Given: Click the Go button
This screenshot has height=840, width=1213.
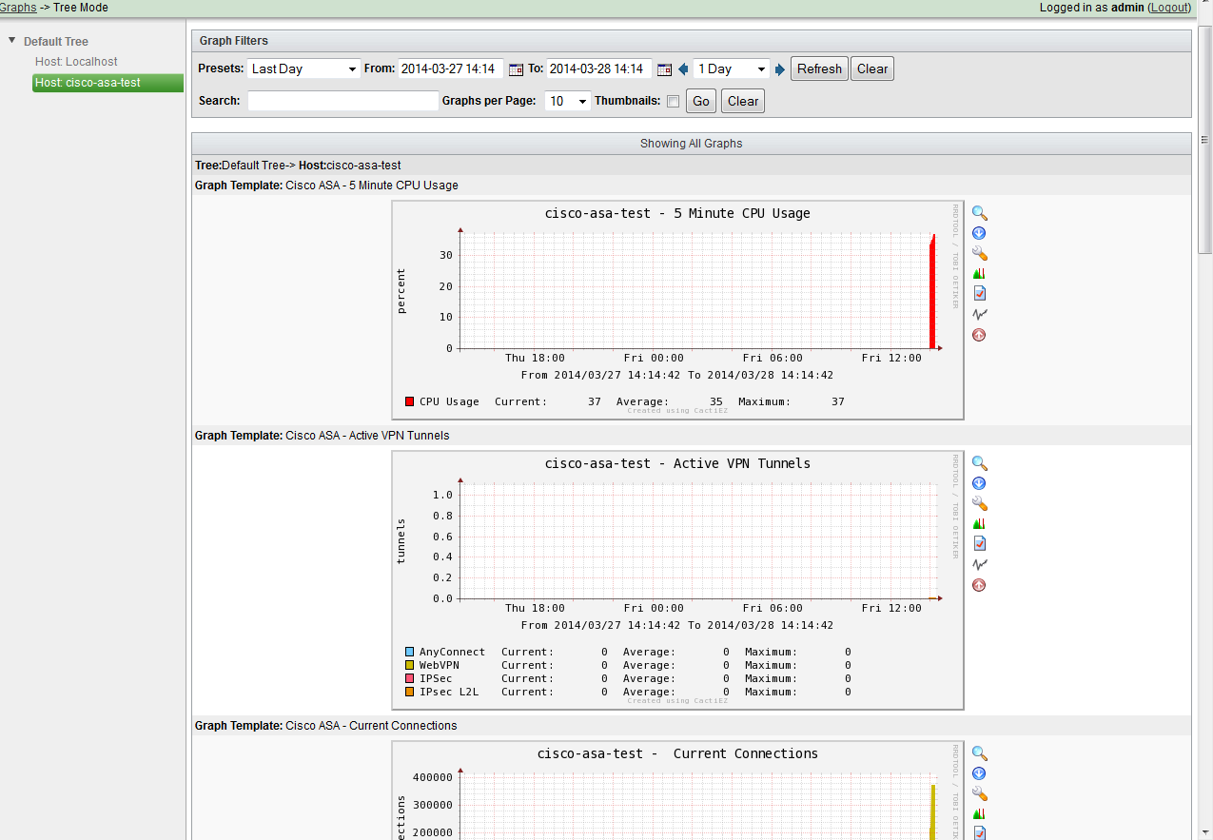Looking at the screenshot, I should pos(701,102).
